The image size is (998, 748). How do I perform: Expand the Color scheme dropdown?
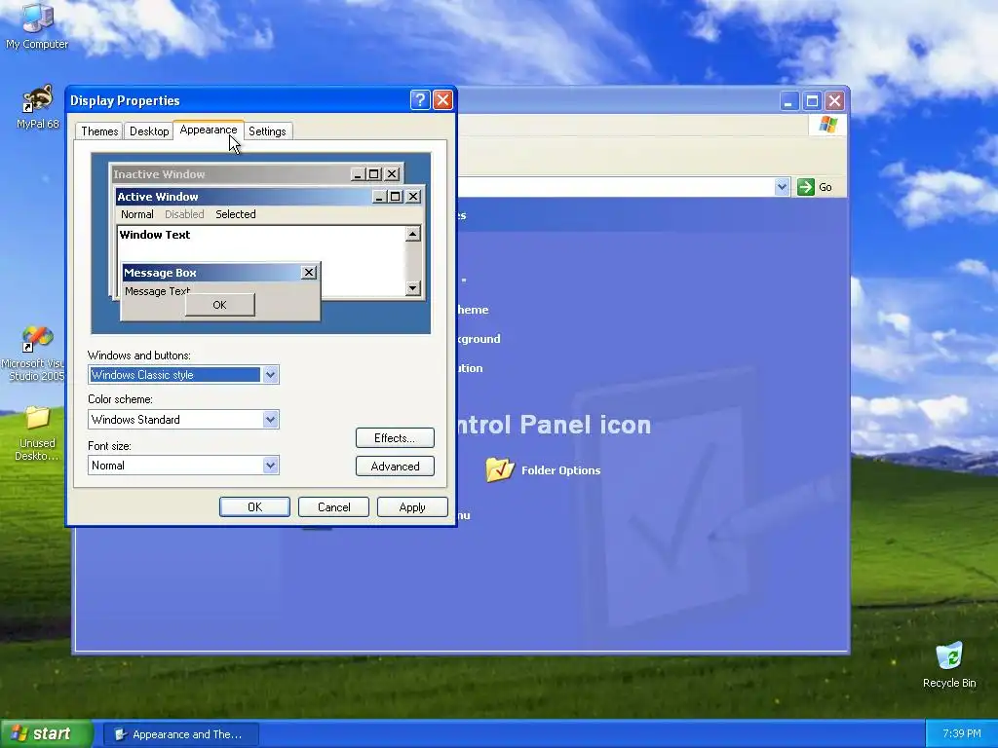(271, 419)
